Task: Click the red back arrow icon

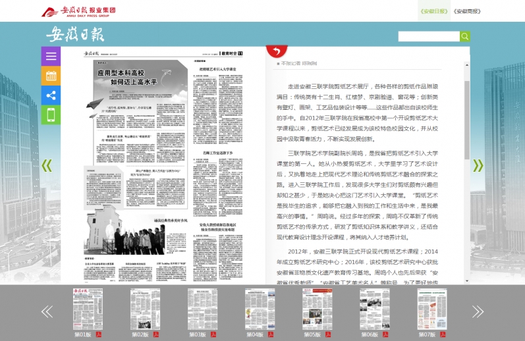Action: (x=277, y=51)
